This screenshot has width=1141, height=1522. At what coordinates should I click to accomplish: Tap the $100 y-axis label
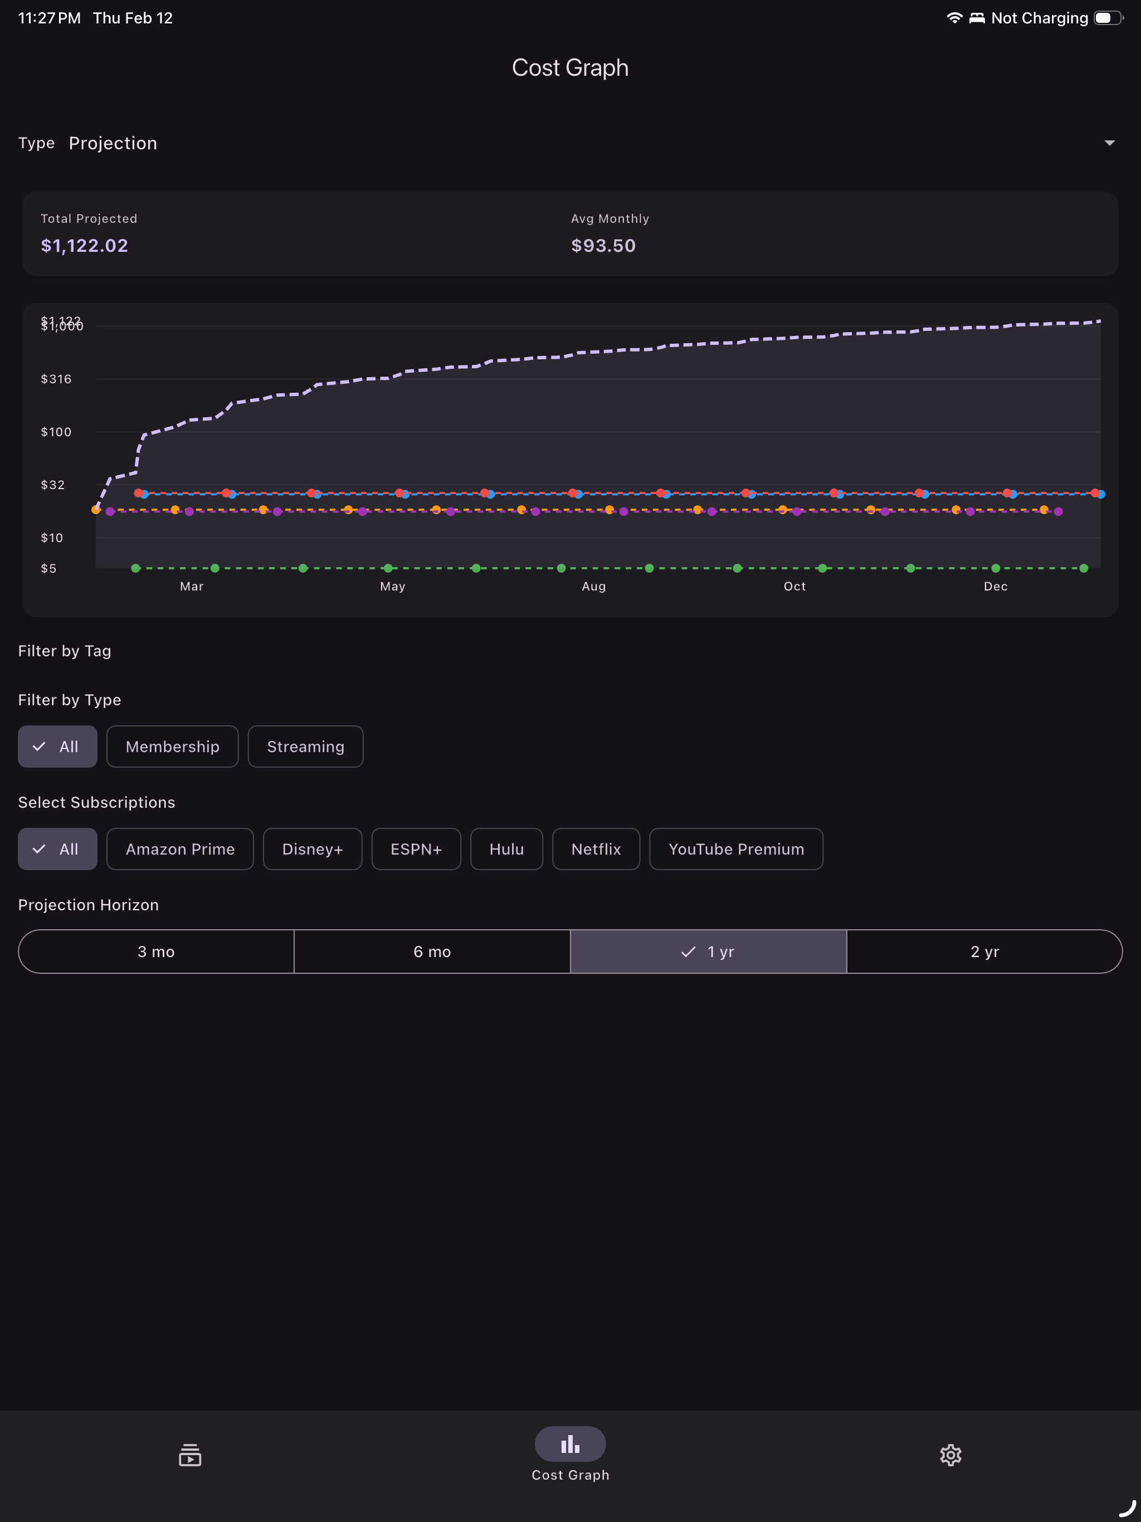click(x=56, y=432)
